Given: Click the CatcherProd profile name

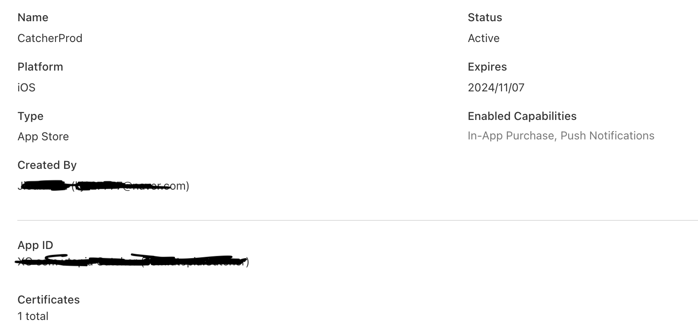Looking at the screenshot, I should (50, 38).
